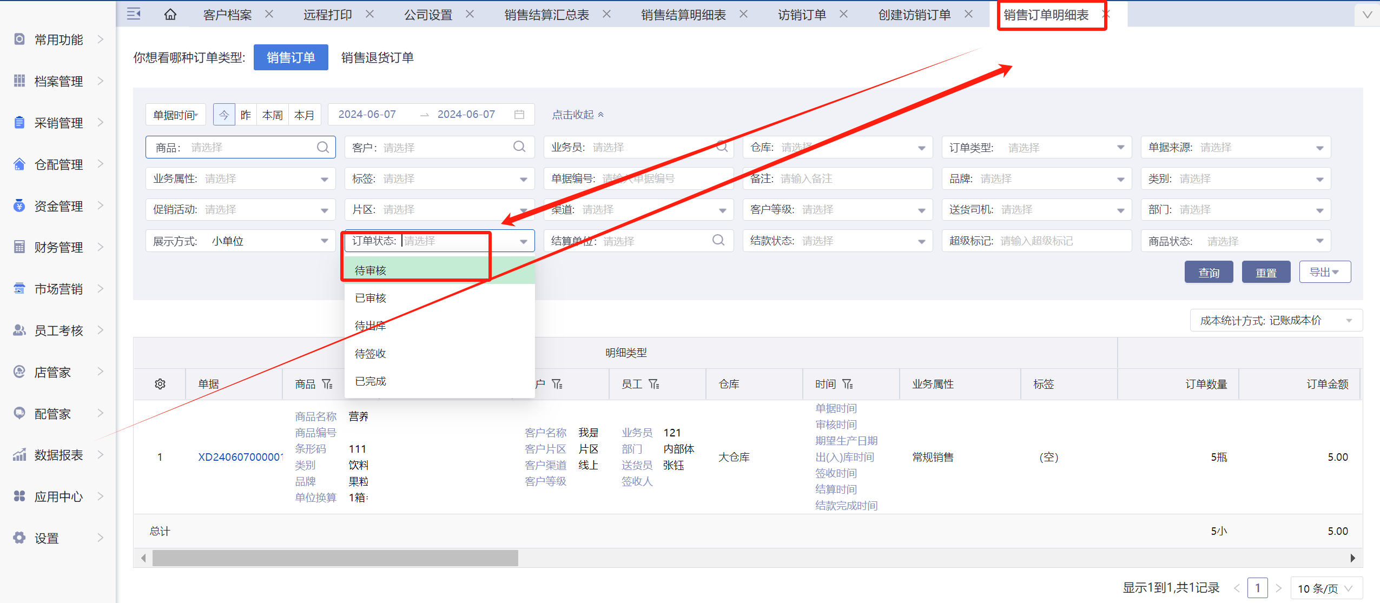Screen dimensions: 1380x603
Task: Select the 昨 date quick toggle
Action: [246, 115]
